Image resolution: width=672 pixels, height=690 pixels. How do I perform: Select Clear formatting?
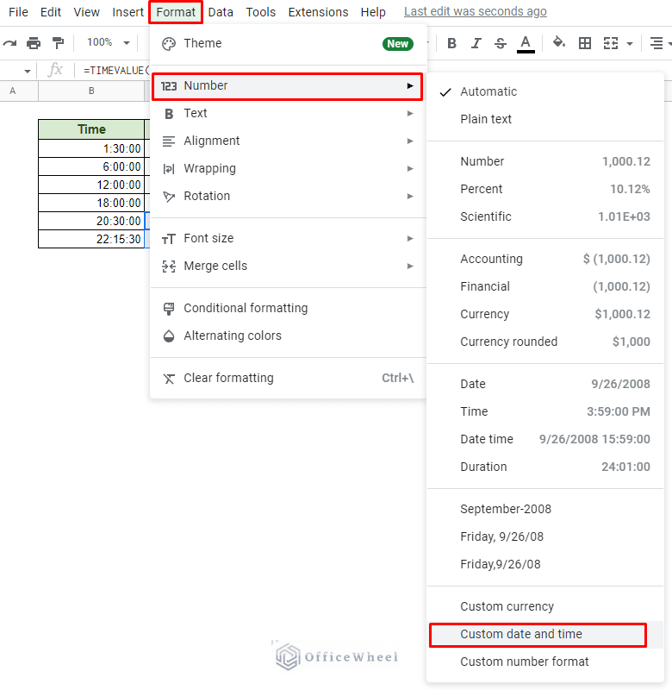288,378
